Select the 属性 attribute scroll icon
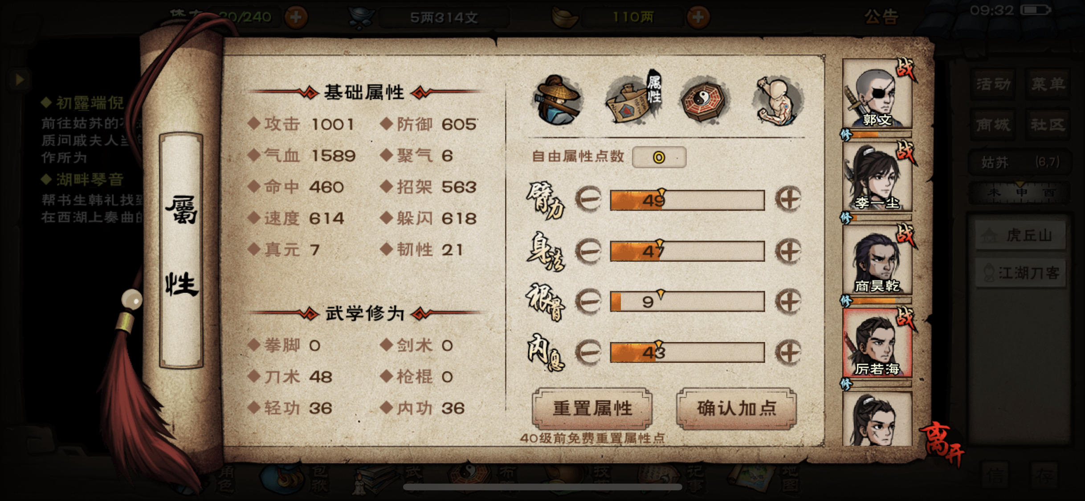 tap(633, 99)
